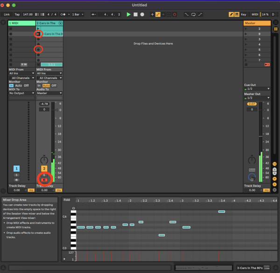The width and height of the screenshot is (280, 273).
Task: Click Stop clip square in track 1 first slot
Action: tap(11, 29)
